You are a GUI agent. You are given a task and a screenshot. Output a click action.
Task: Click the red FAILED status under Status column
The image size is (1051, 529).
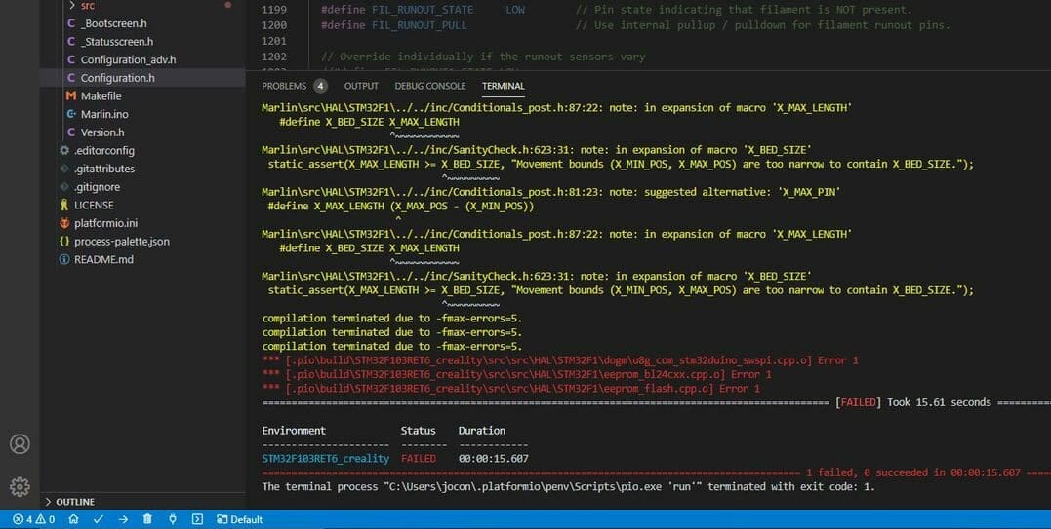coord(419,459)
